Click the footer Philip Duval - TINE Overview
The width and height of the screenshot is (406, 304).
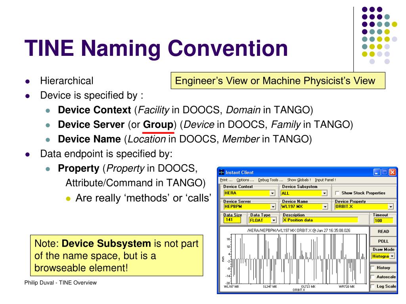(60, 283)
